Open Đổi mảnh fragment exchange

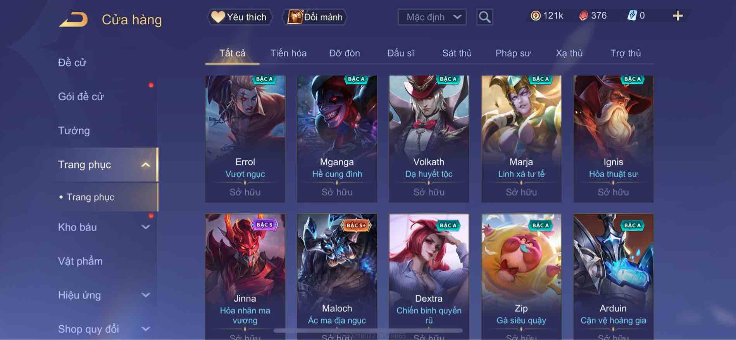pos(315,17)
